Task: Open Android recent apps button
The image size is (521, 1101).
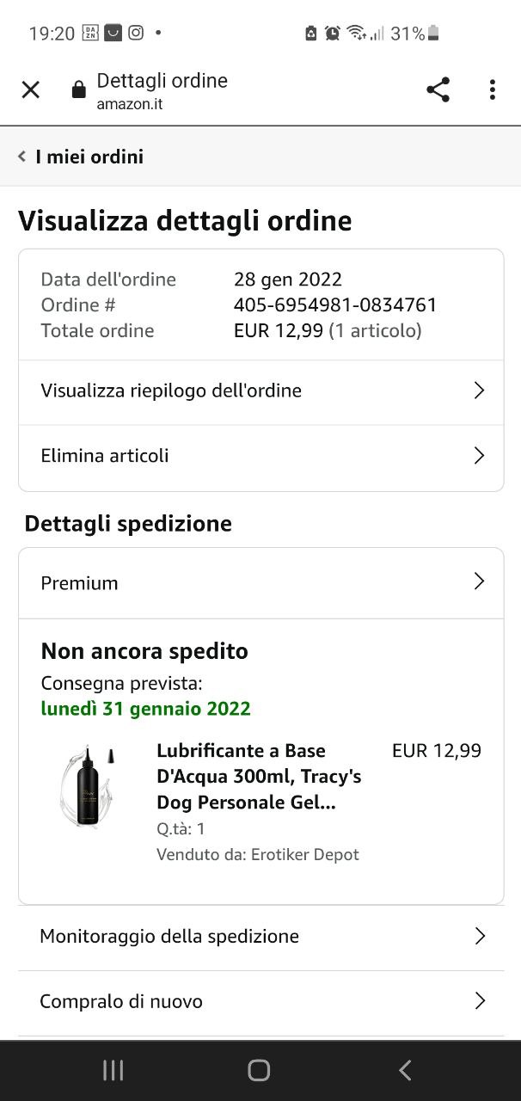Action: pos(113,1070)
